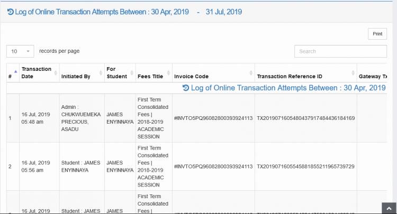Click the Print button

[x=377, y=34]
